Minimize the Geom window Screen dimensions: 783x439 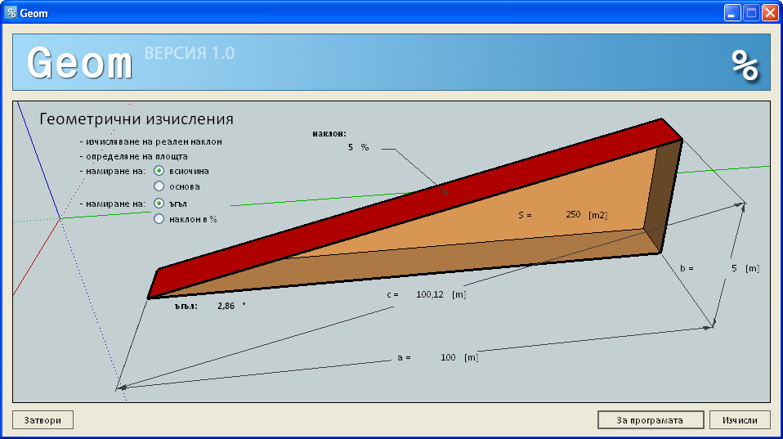point(733,13)
